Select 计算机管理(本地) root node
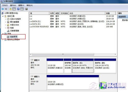 (x=11, y=13)
